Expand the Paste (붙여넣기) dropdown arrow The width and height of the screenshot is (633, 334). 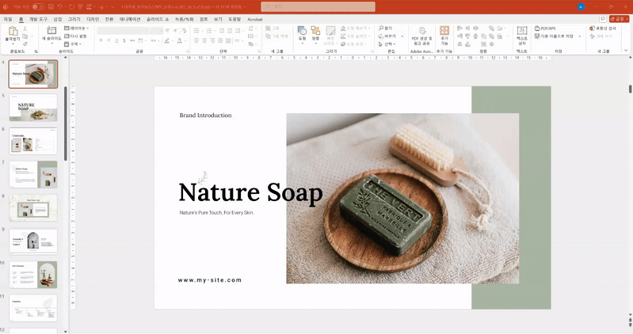[13, 44]
